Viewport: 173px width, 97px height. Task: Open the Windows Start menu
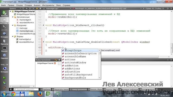click(4, 94)
